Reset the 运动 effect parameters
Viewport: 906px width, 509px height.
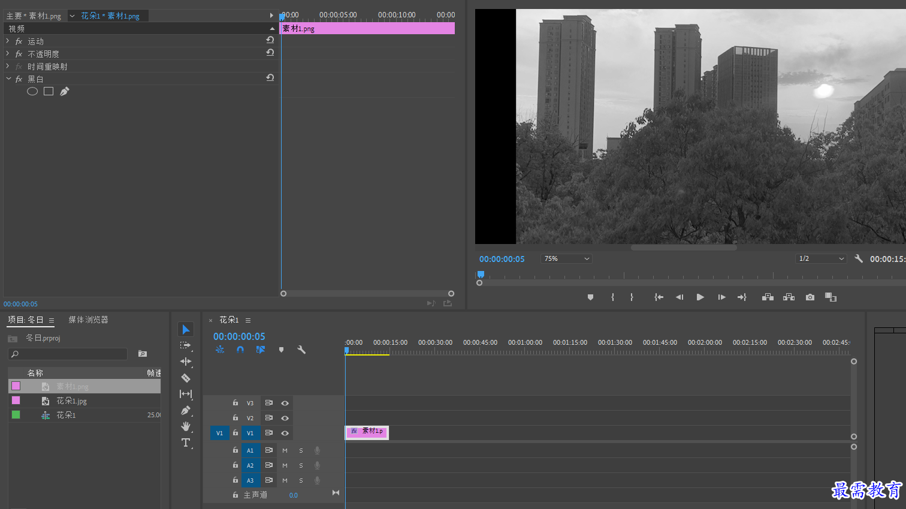[270, 40]
